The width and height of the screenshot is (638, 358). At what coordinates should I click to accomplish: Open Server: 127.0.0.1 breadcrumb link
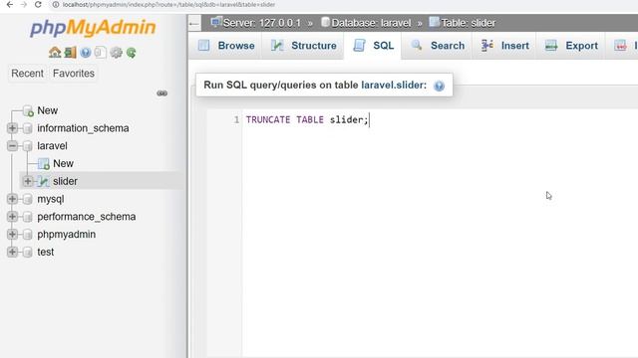tap(262, 23)
